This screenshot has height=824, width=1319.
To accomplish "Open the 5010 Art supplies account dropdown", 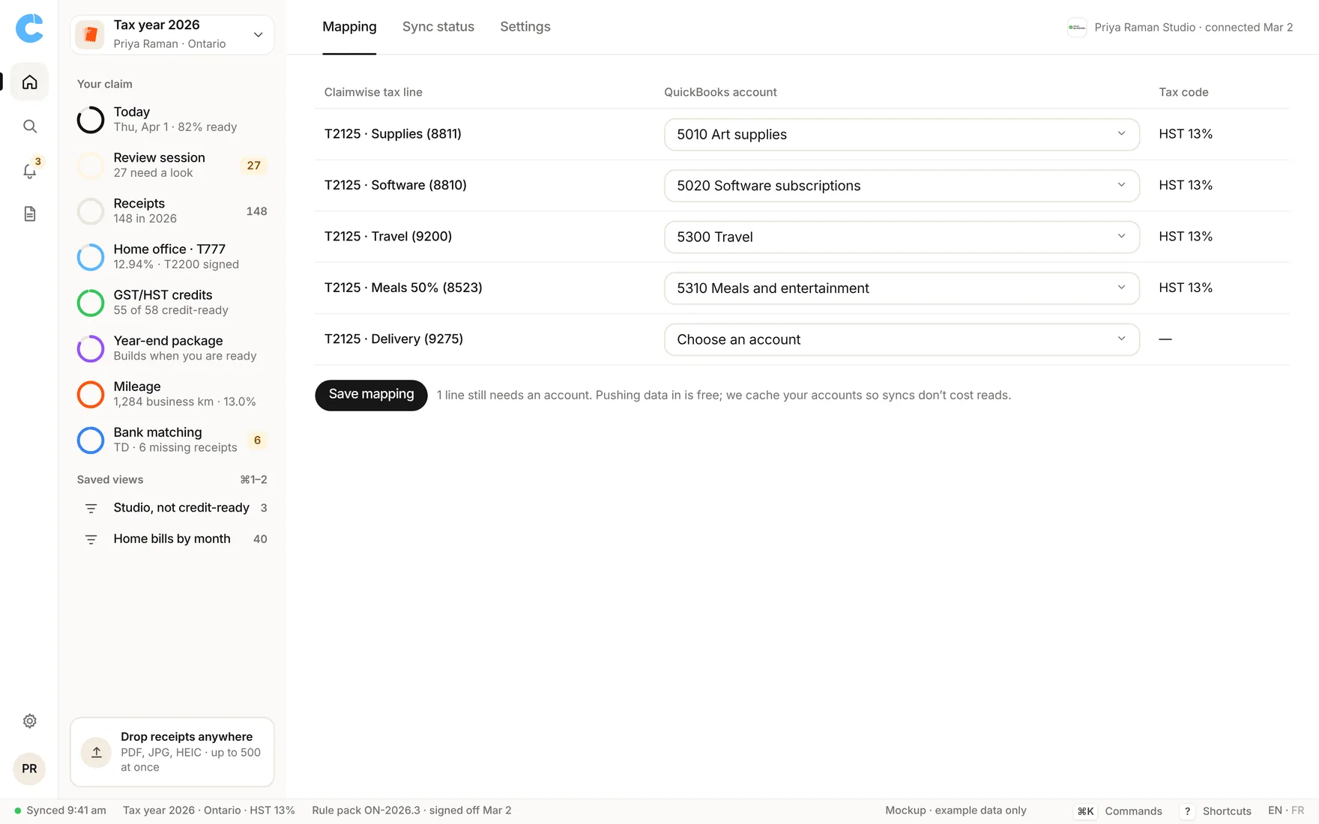I will click(902, 134).
